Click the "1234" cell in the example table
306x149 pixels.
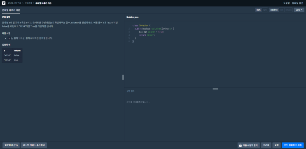pos(7,60)
